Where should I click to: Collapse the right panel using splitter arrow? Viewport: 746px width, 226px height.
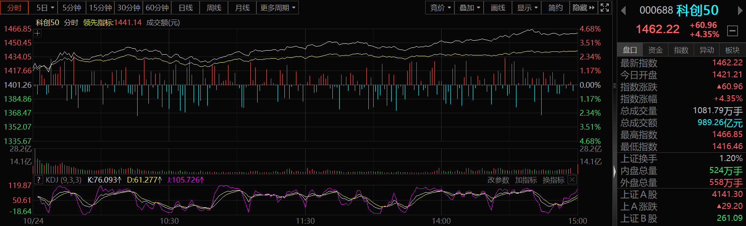[615, 171]
